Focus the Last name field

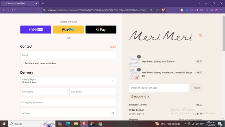93,92
